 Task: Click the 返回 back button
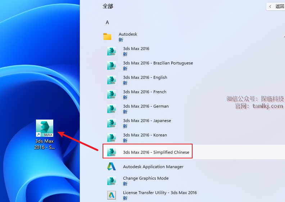click(276, 6)
